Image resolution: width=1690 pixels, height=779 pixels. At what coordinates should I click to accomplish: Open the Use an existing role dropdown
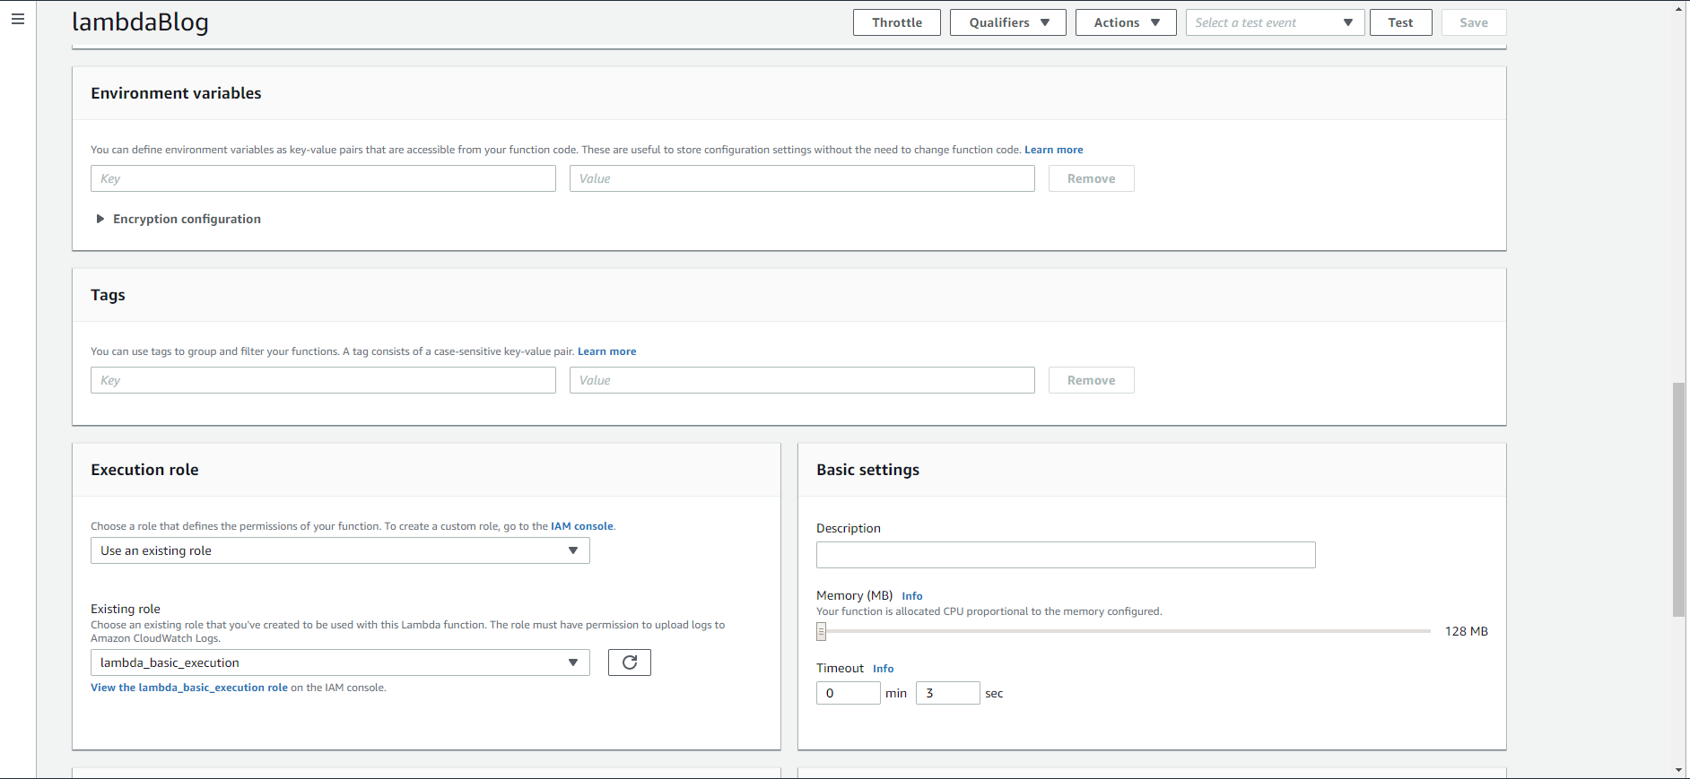click(x=340, y=550)
